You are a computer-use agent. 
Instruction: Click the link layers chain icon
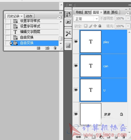(x=78, y=137)
